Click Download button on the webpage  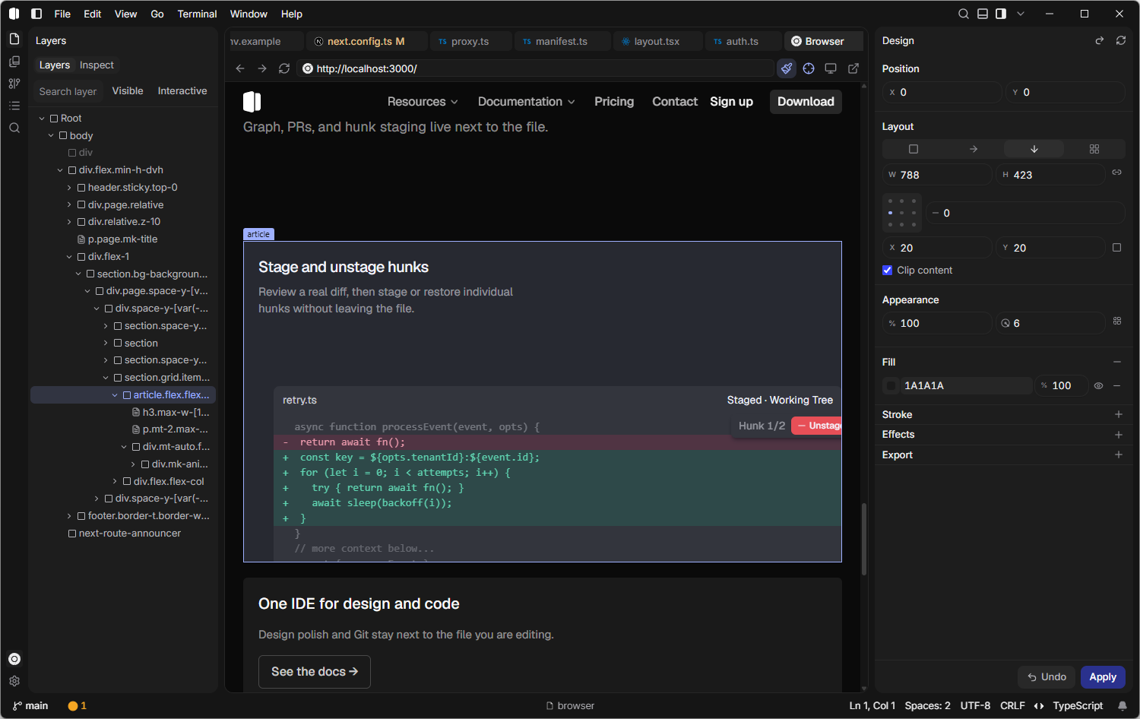(x=806, y=101)
